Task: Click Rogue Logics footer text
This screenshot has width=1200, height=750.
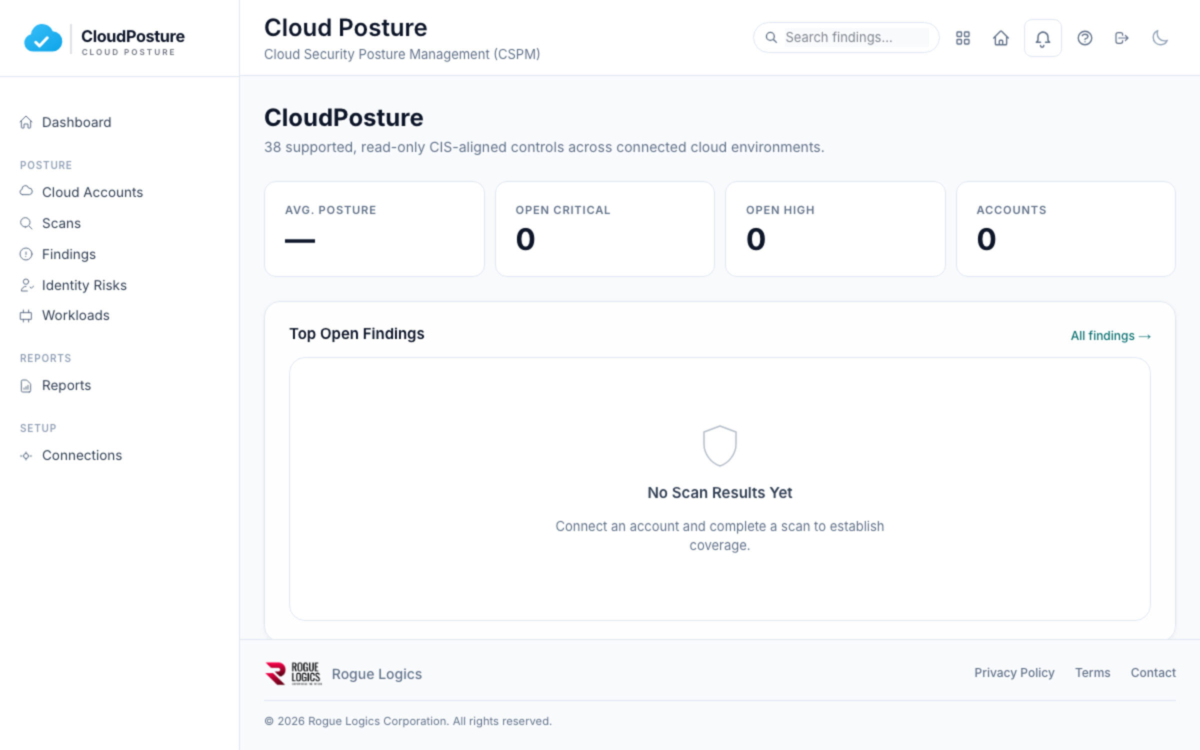Action: coord(376,674)
